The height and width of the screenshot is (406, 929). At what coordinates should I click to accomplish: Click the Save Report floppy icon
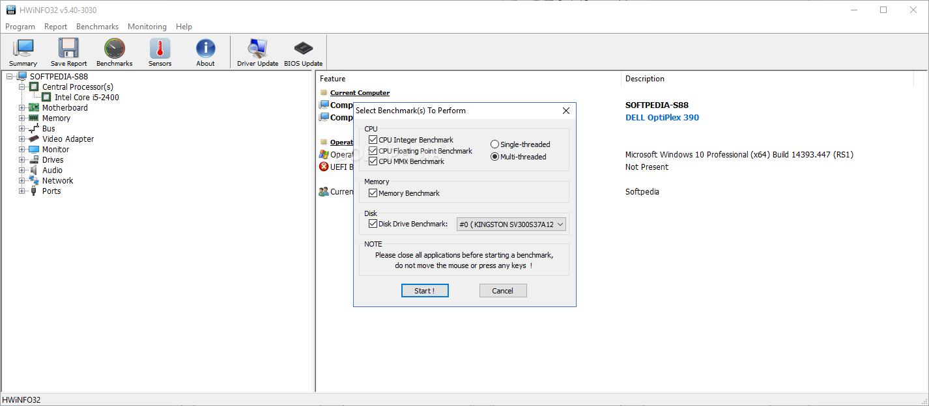click(x=68, y=52)
